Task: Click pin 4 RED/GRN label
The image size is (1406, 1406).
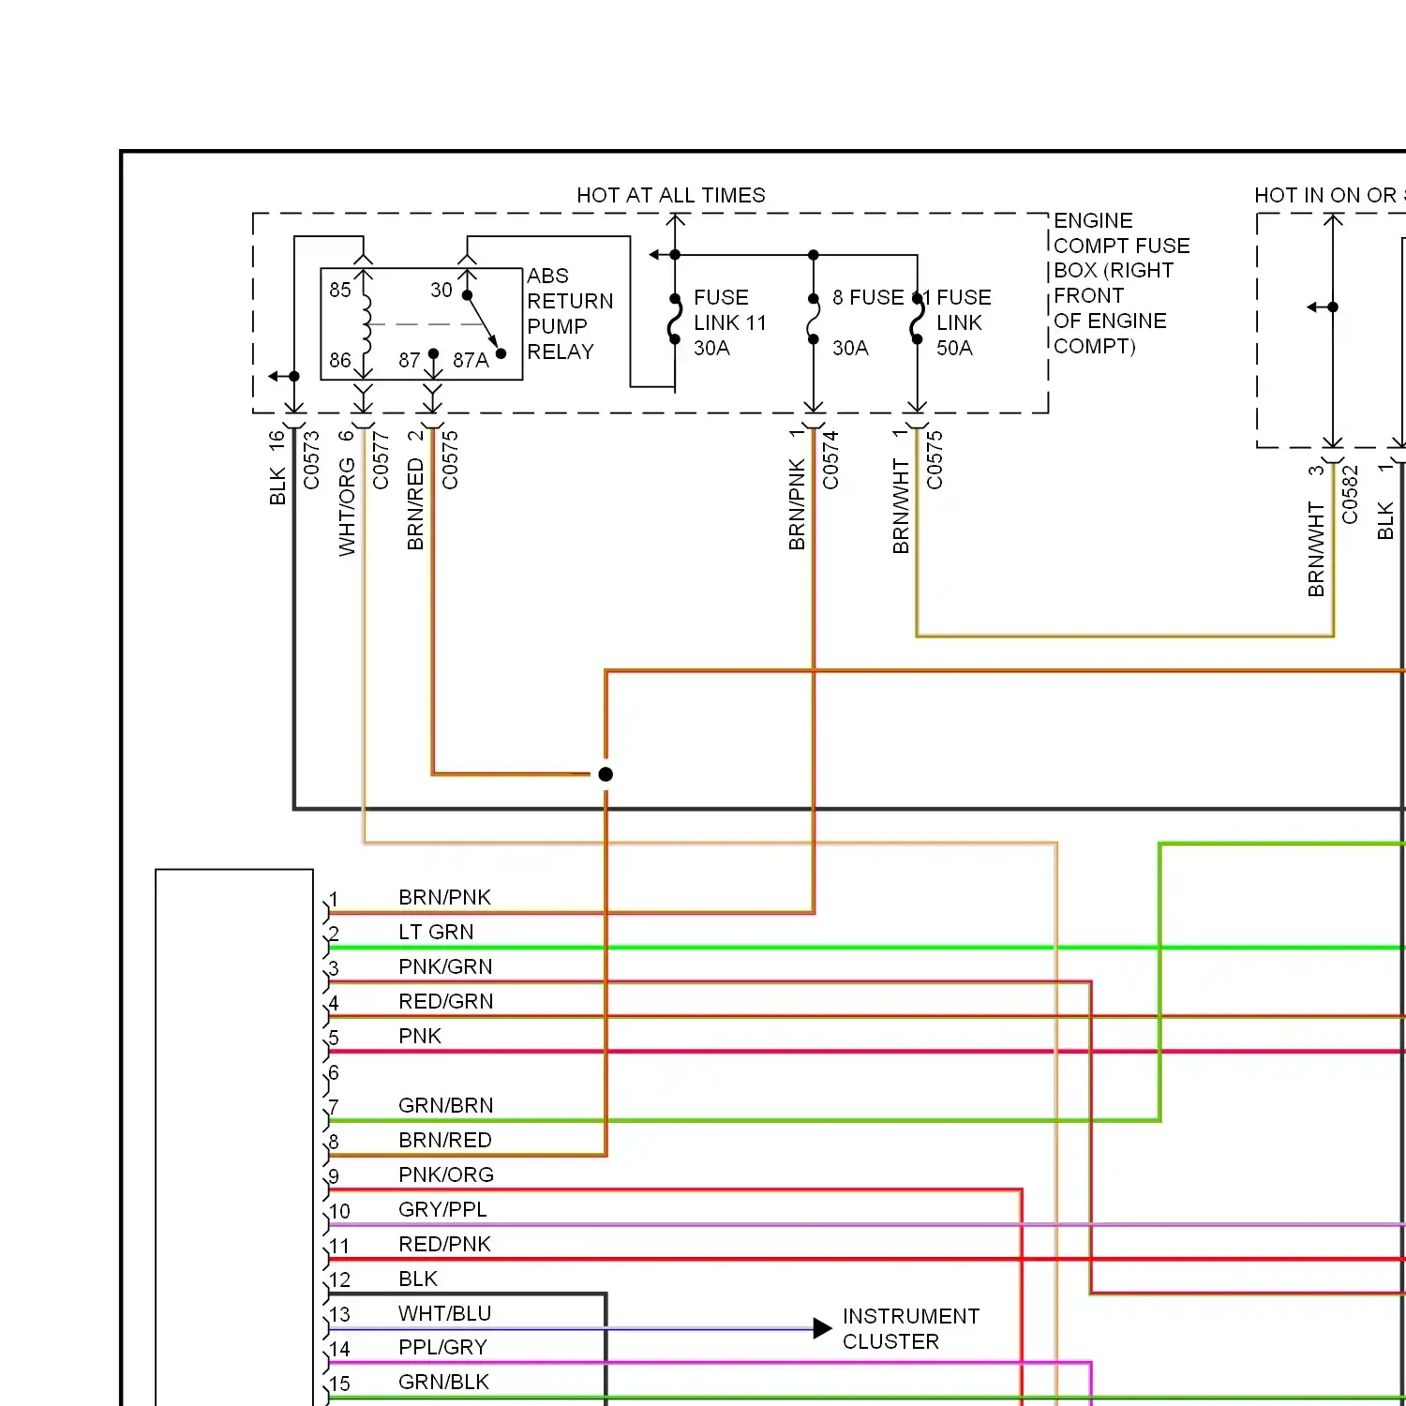Action: (445, 1001)
